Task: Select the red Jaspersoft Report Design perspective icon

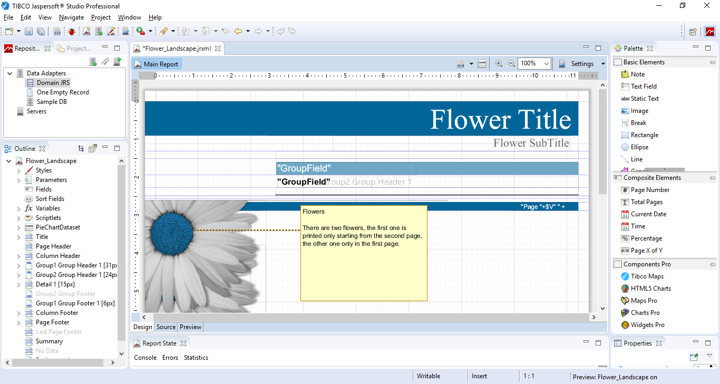Action: pyautogui.click(x=709, y=32)
